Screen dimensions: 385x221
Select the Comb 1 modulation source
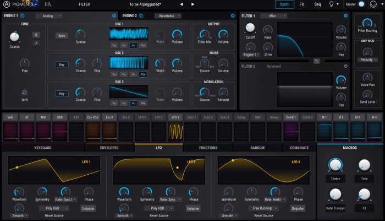pyautogui.click(x=290, y=117)
